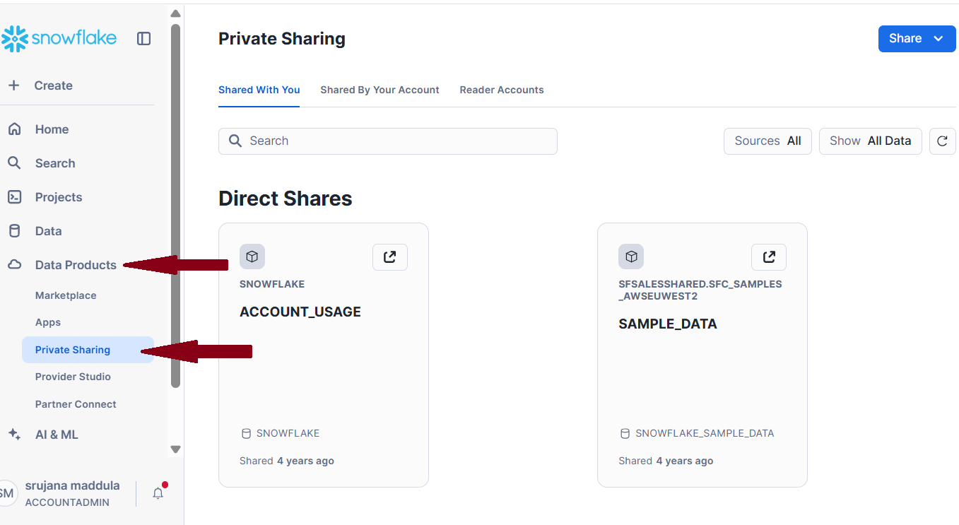Open the Share dropdown button
The width and height of the screenshot is (959, 525).
(917, 39)
